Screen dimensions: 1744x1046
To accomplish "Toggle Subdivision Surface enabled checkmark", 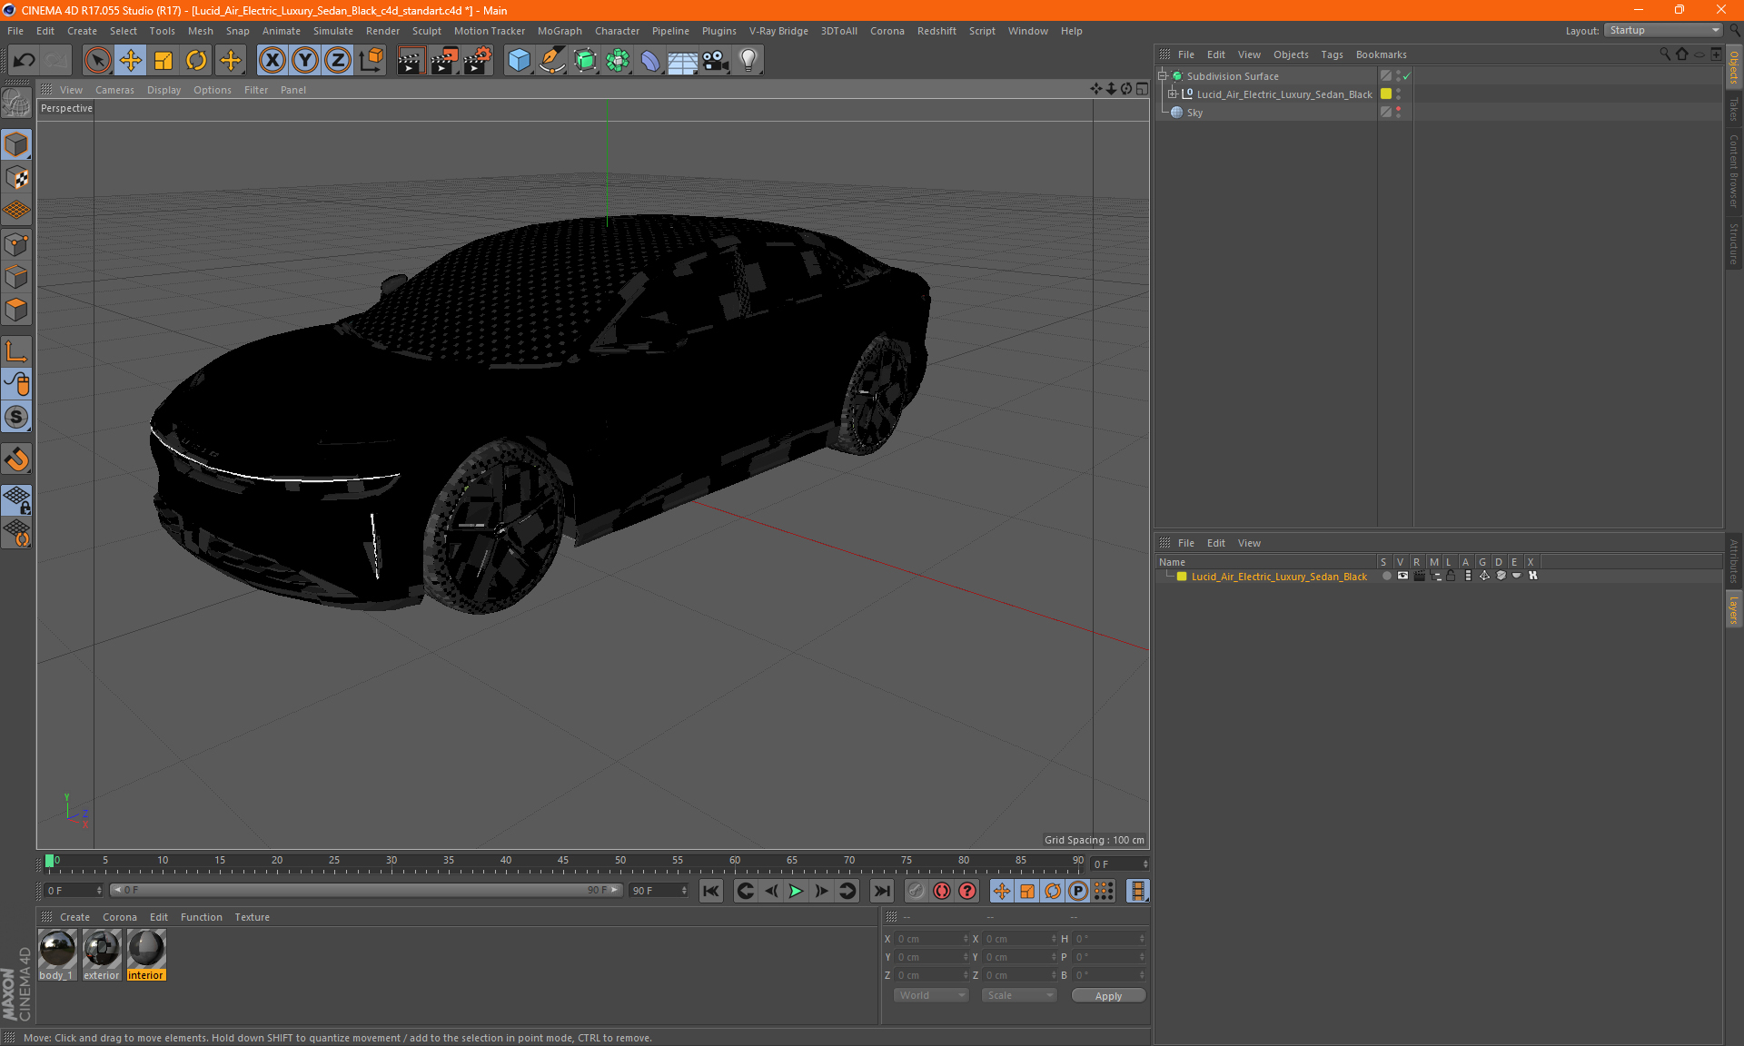I will click(1407, 76).
